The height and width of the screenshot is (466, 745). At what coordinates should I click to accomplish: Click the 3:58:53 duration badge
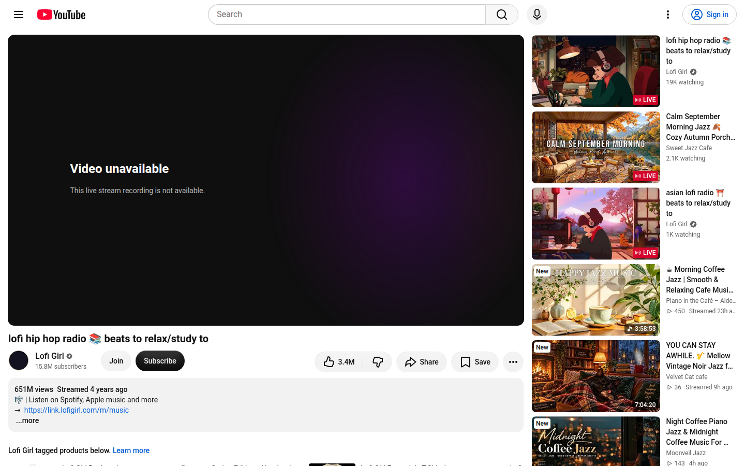(x=641, y=329)
